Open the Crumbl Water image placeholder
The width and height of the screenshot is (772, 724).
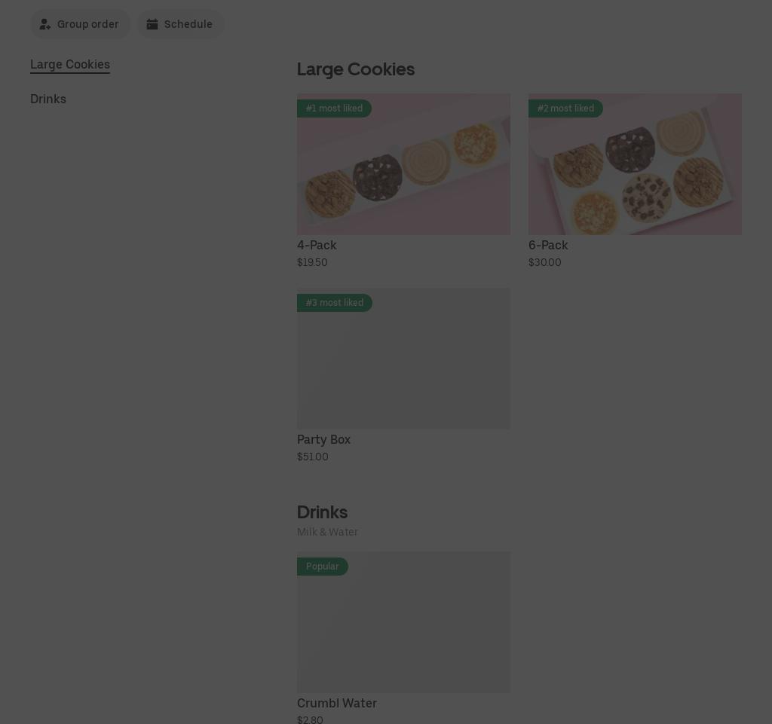coord(403,622)
